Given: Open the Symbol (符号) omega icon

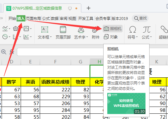Looking at the screenshot, I should tap(133, 30).
